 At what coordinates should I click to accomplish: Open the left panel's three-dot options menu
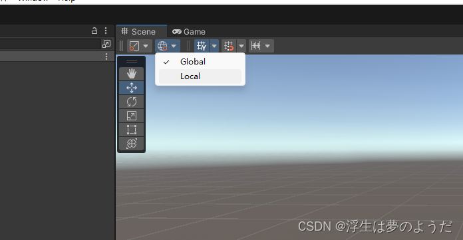(106, 31)
